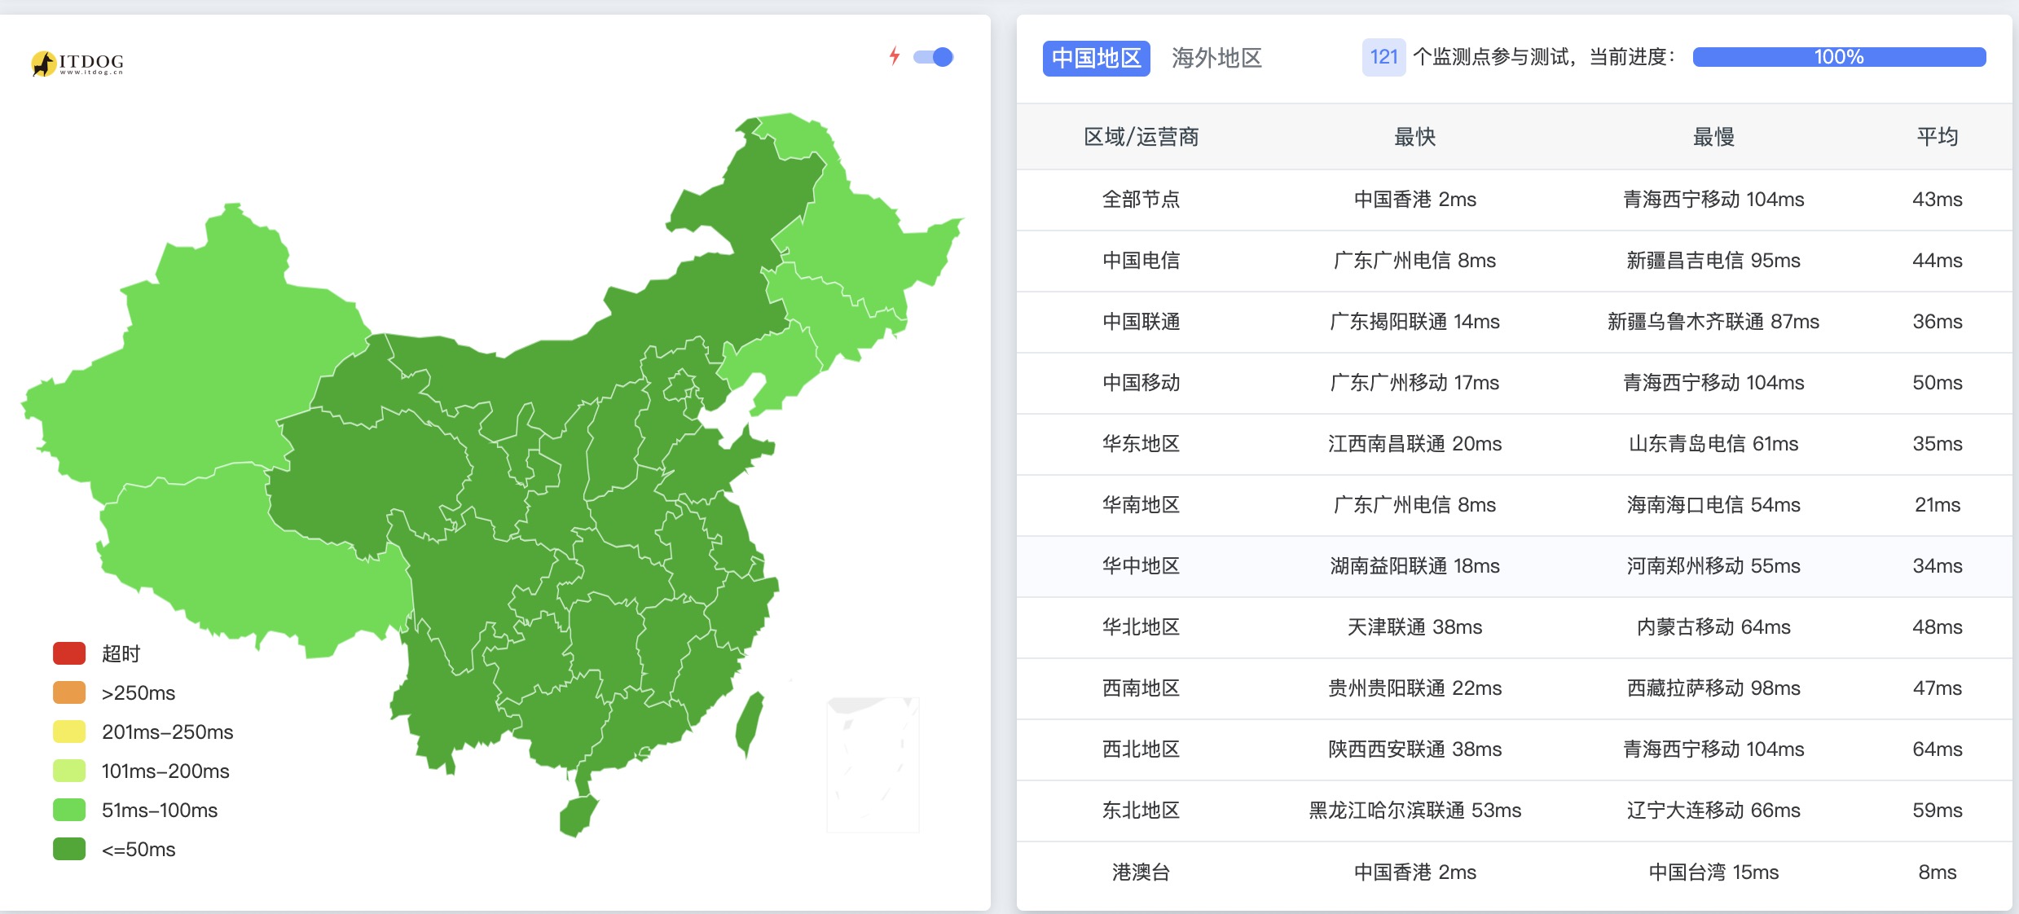Image resolution: width=2019 pixels, height=914 pixels.
Task: Click the 贵州贵阳联通 22ms cell
Action: [1414, 688]
